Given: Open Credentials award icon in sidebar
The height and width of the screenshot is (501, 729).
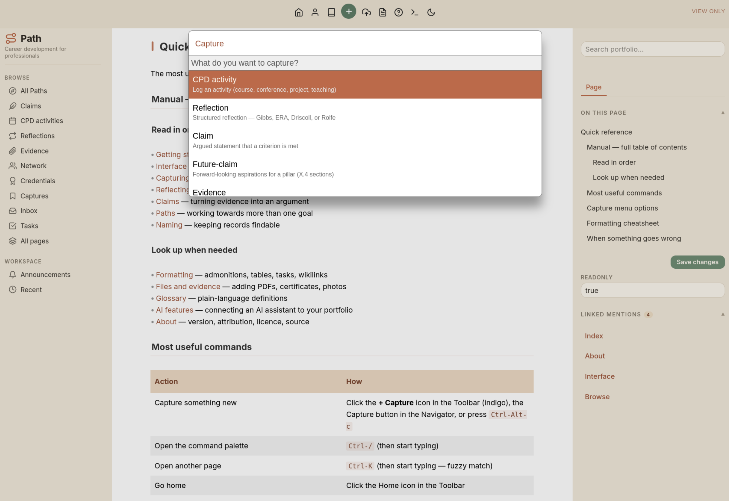Looking at the screenshot, I should point(12,181).
